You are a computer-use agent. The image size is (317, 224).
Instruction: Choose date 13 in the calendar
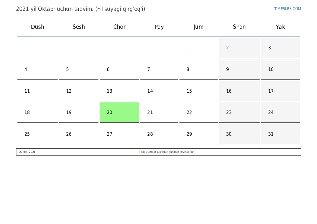(x=119, y=91)
